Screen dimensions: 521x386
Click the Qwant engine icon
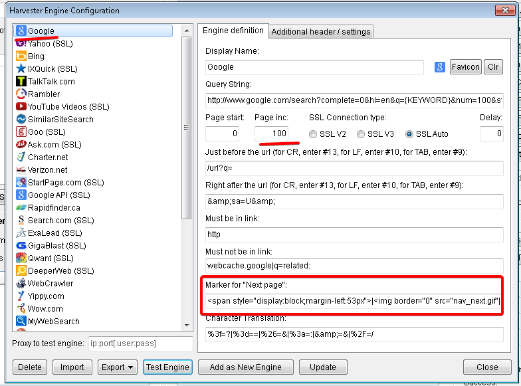point(21,258)
